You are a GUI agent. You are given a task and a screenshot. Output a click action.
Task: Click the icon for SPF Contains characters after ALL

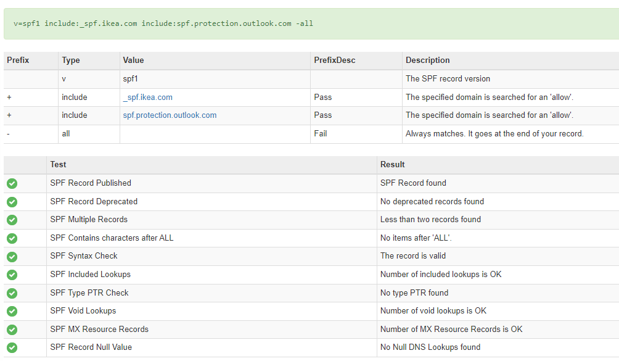(x=12, y=238)
